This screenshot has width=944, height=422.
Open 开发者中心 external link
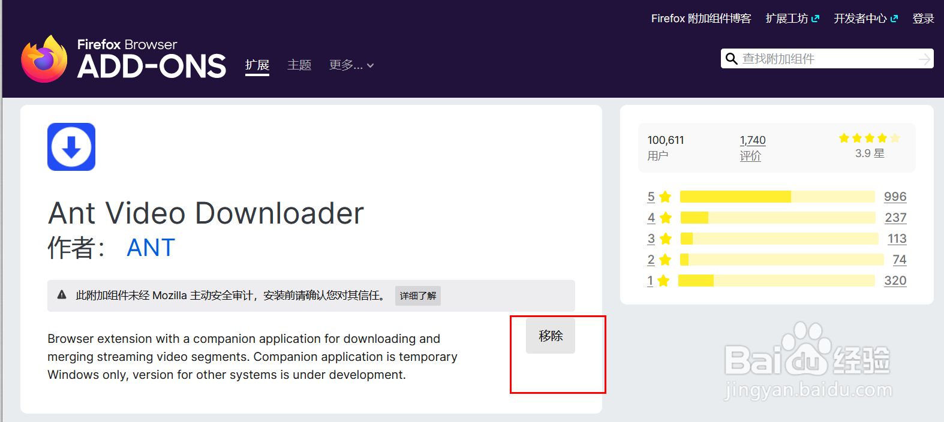pos(865,19)
